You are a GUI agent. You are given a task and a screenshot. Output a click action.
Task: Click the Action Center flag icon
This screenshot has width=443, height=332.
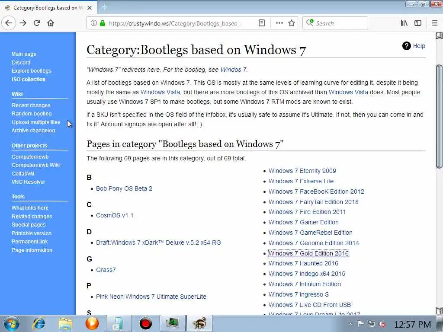pos(361,324)
